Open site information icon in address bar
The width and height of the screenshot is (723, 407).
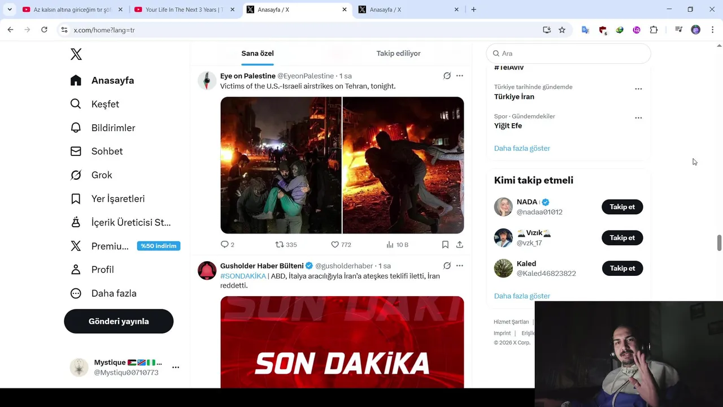coord(64,30)
